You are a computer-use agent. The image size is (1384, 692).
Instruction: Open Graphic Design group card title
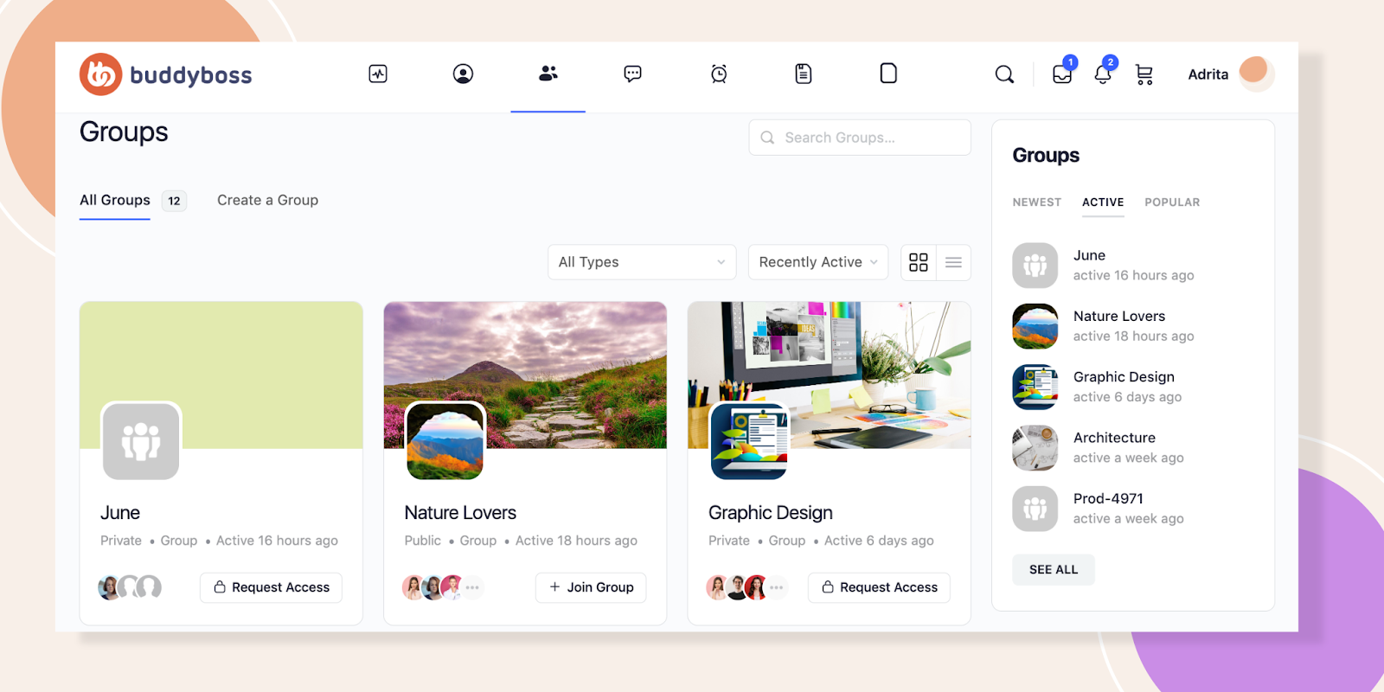[771, 513]
